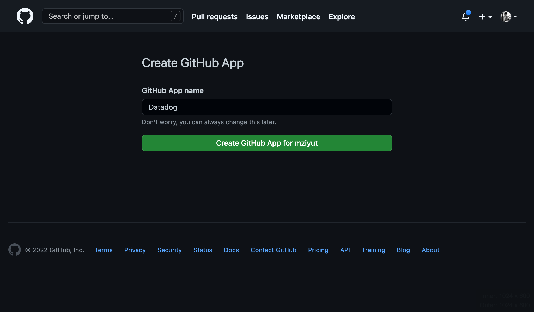Open the Blog footer link
This screenshot has width=534, height=312.
[403, 250]
